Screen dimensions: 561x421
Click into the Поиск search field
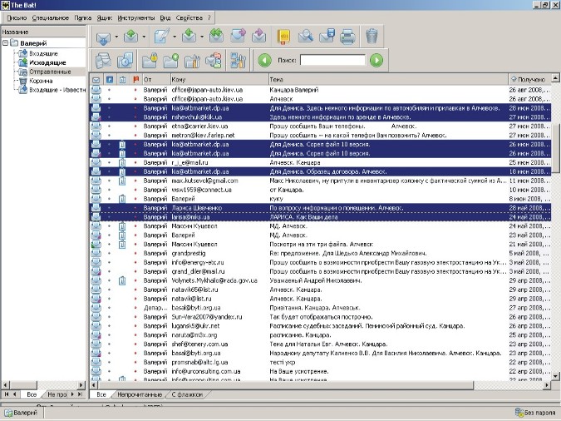pyautogui.click(x=332, y=60)
